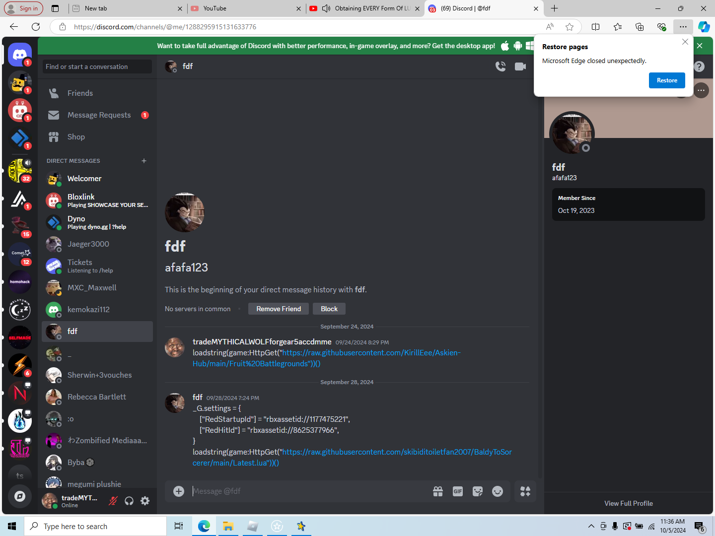Open user settings gear icon

145,501
